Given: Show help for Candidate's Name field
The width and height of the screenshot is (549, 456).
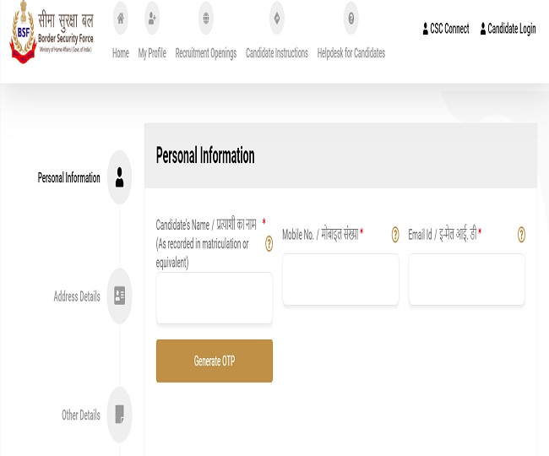Looking at the screenshot, I should (269, 243).
